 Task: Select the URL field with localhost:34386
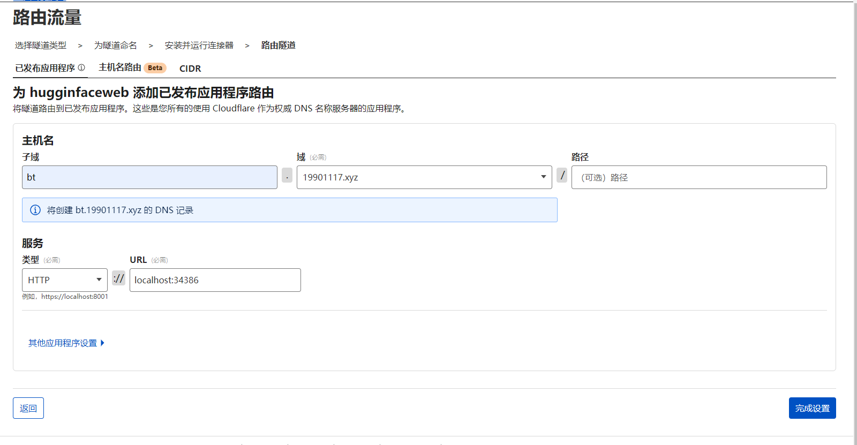215,280
